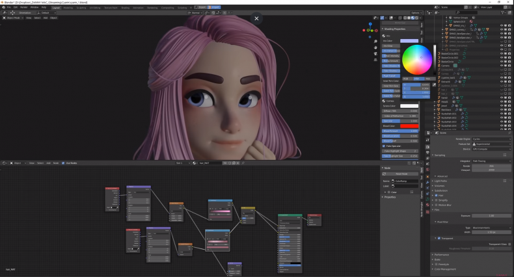Screen dimensions: 514x277
Task: Open the Output properties tab icon
Action: 427,153
